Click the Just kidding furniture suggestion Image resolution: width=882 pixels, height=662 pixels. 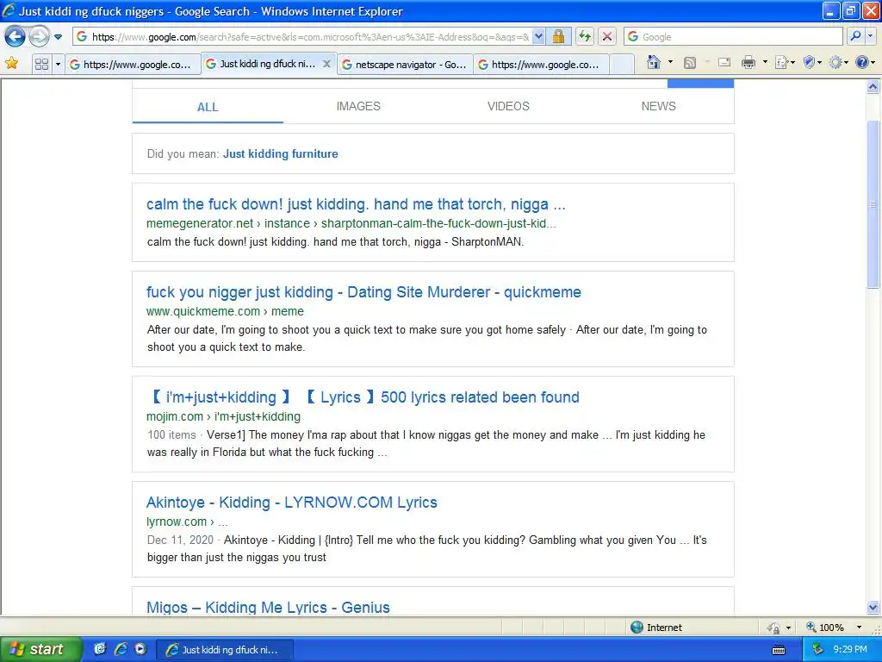click(x=280, y=153)
